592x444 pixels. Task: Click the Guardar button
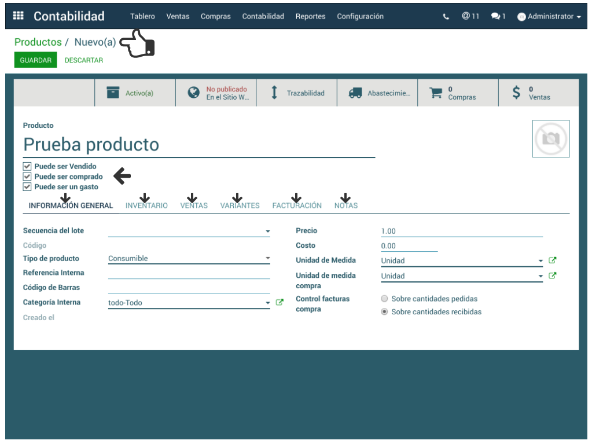pyautogui.click(x=35, y=60)
